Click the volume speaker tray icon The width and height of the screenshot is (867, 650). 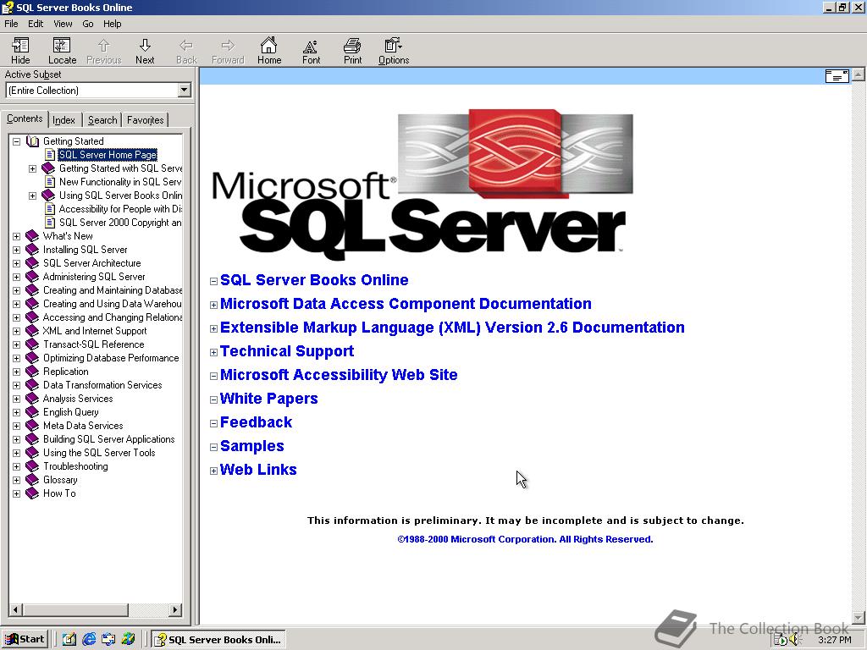[x=795, y=640]
